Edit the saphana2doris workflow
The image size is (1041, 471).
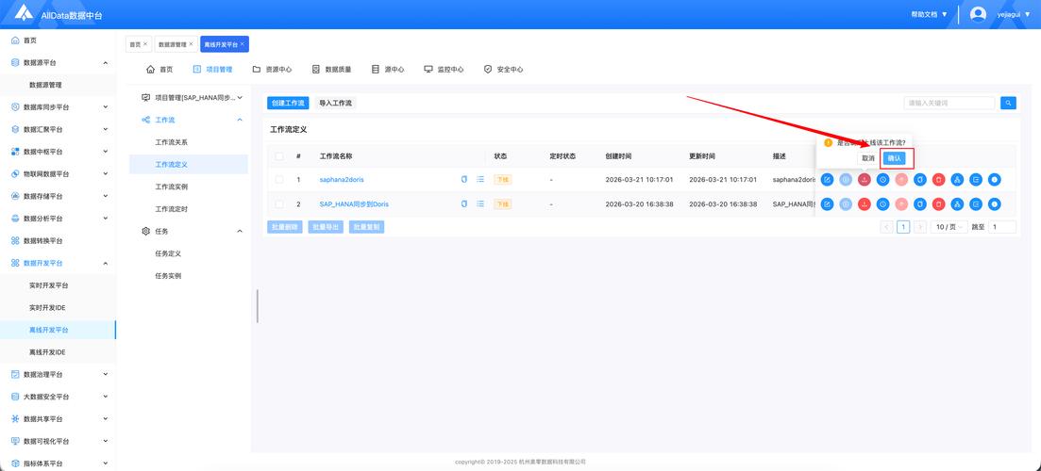(x=827, y=180)
